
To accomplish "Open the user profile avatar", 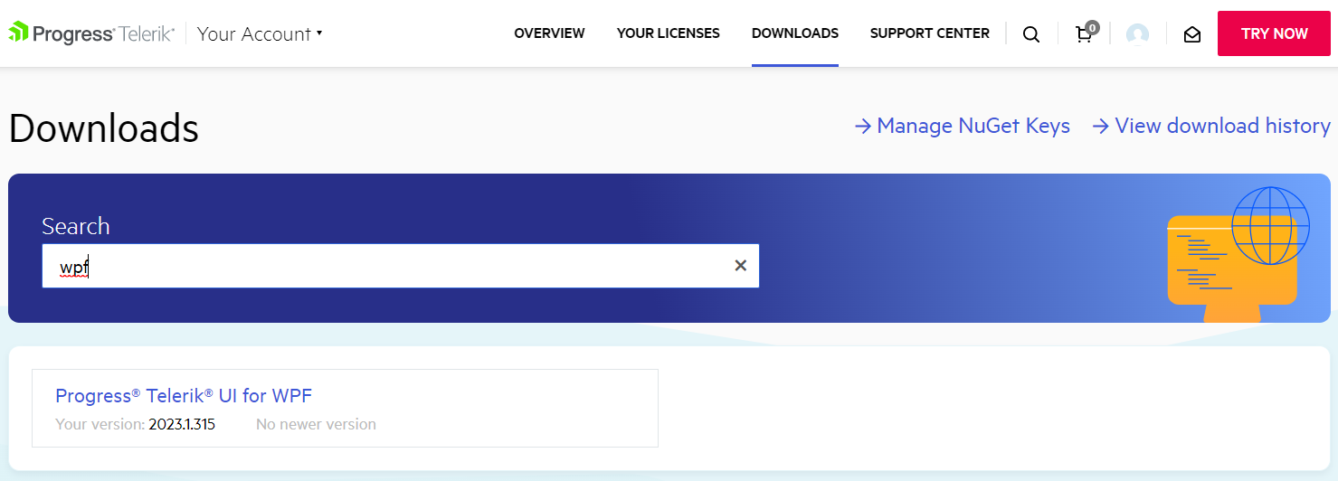I will (1137, 34).
